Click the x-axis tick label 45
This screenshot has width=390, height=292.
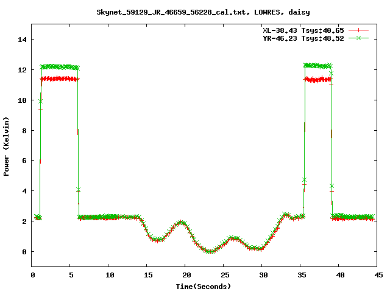[378, 275]
